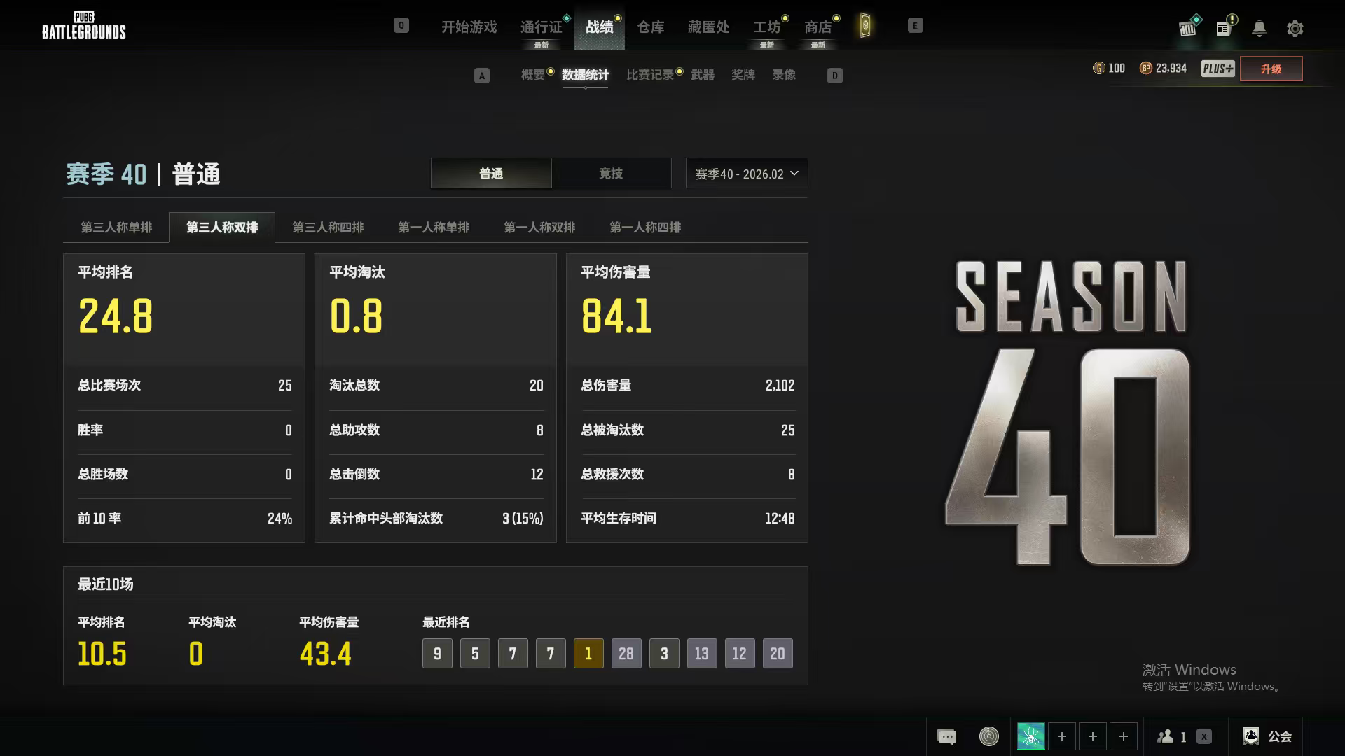Image resolution: width=1345 pixels, height=756 pixels.
Task: Open the 比赛记录 sub-tab
Action: tap(649, 75)
